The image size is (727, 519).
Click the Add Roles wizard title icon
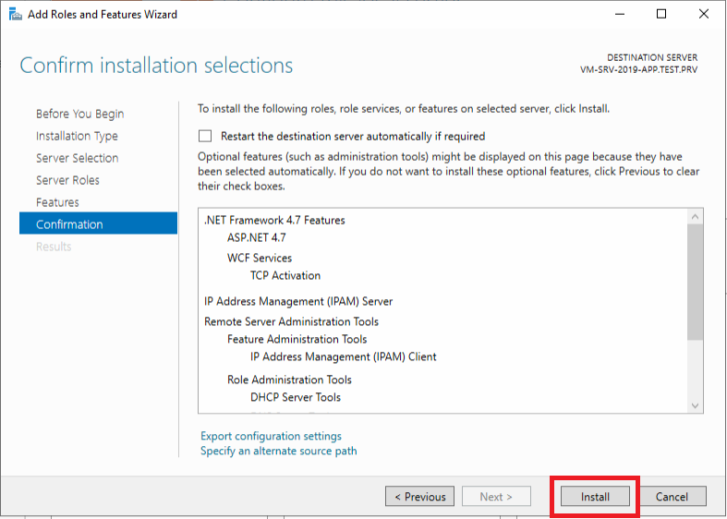pyautogui.click(x=16, y=15)
